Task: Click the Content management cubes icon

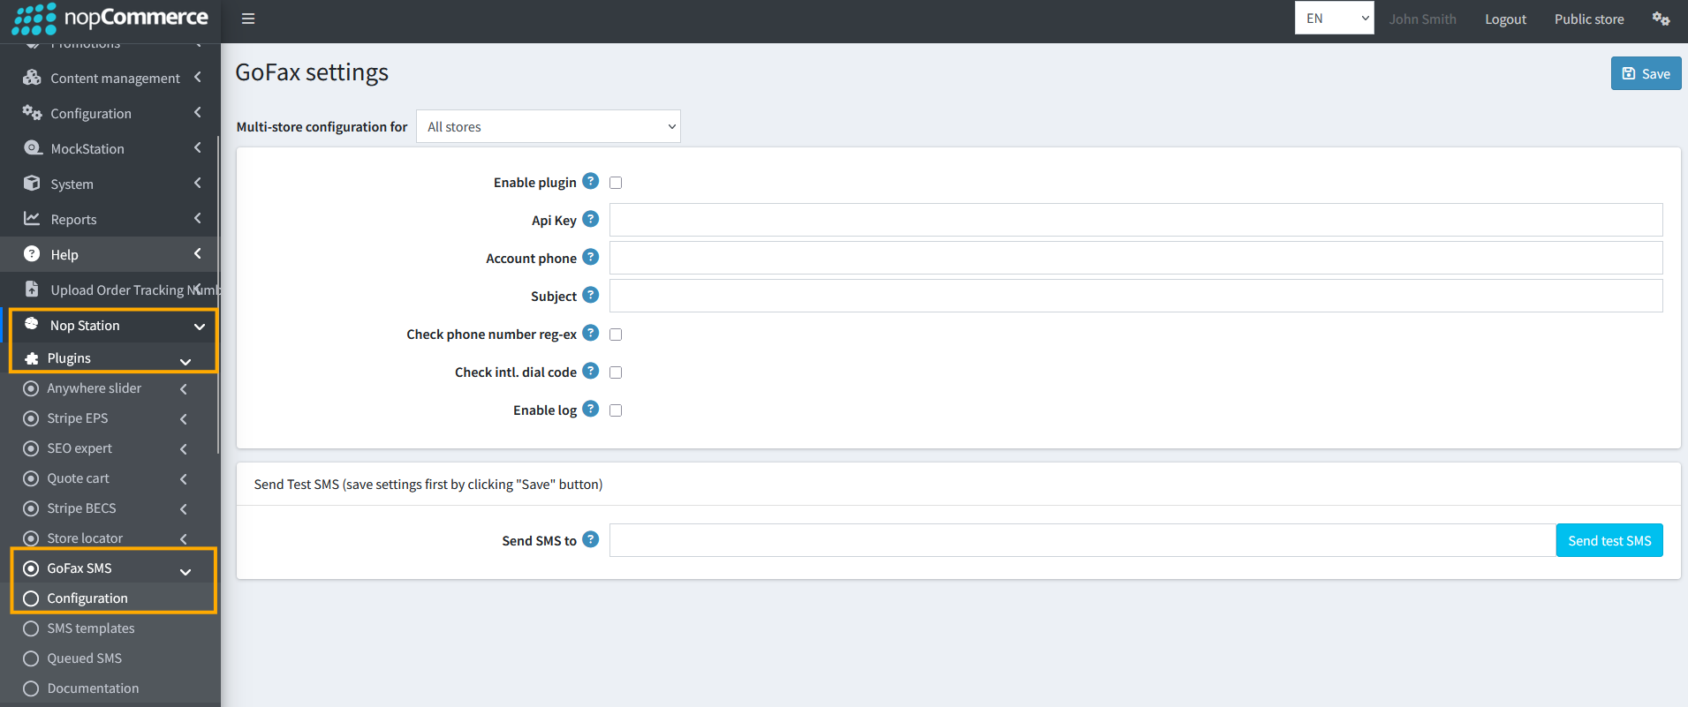Action: [x=32, y=78]
